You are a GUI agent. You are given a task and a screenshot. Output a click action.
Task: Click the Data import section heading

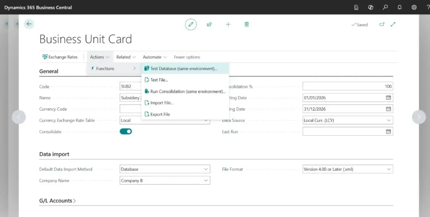(x=54, y=154)
